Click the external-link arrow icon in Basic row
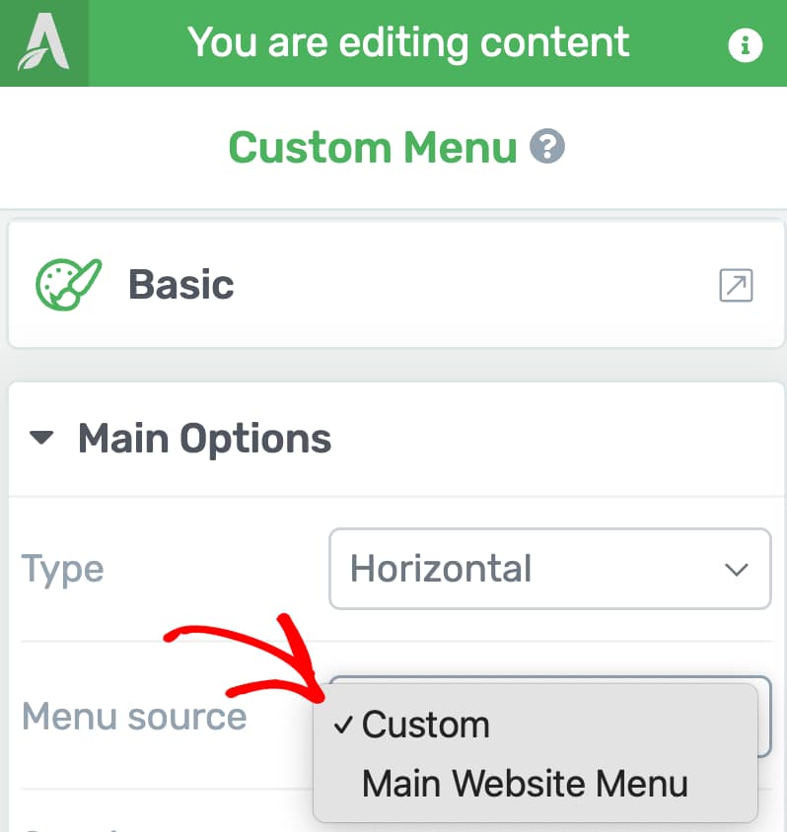Image resolution: width=787 pixels, height=832 pixels. (735, 285)
